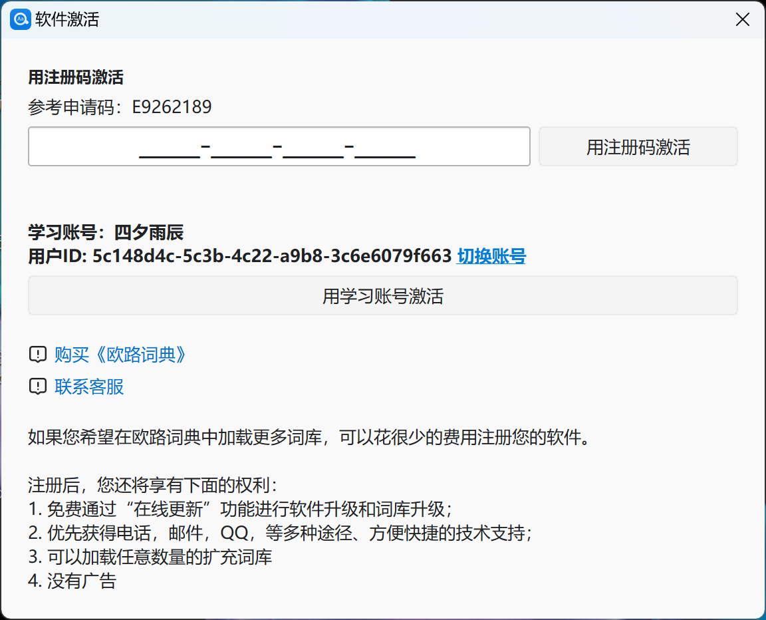Click the speech bubble icon beside 购买《欧路词典》
The image size is (766, 620).
[38, 355]
